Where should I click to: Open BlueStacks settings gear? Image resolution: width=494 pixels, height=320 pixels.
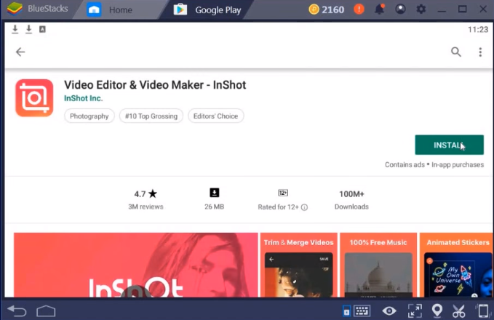click(x=421, y=9)
